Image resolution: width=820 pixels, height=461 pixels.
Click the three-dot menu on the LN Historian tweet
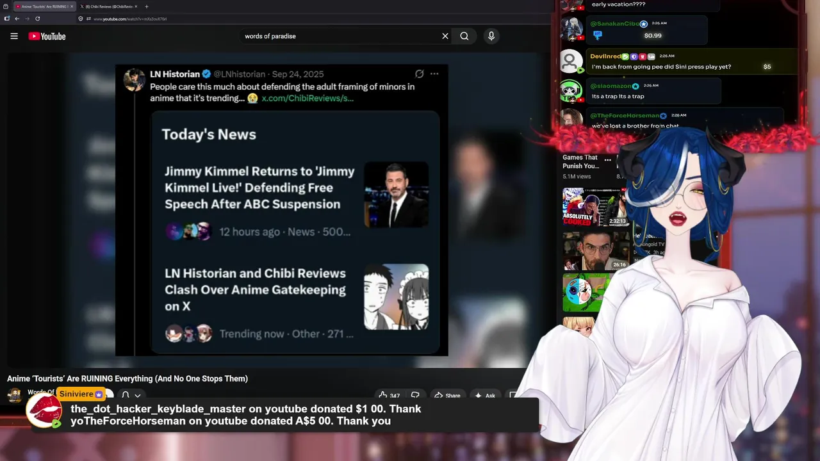point(434,74)
